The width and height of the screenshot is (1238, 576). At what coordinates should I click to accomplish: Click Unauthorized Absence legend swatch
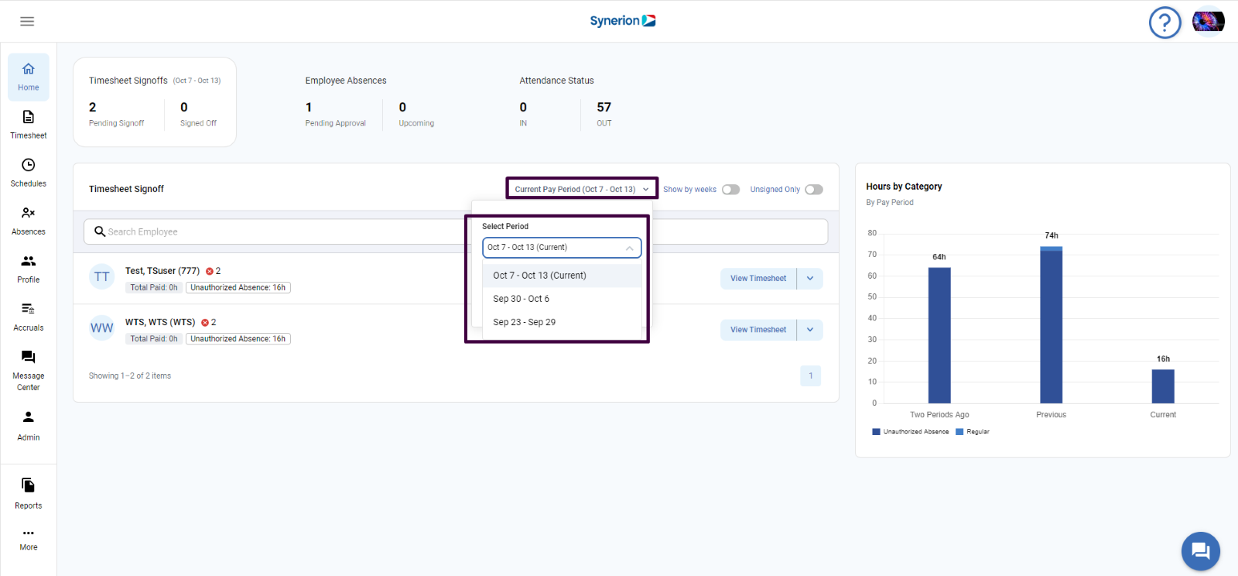click(x=876, y=432)
